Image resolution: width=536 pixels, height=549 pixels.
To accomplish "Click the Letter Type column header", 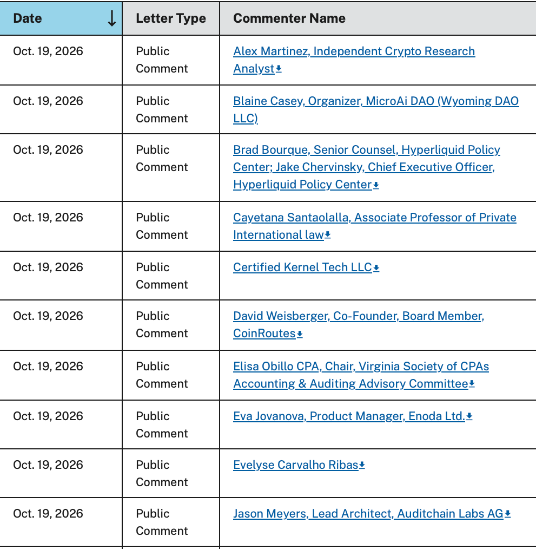I will [171, 18].
